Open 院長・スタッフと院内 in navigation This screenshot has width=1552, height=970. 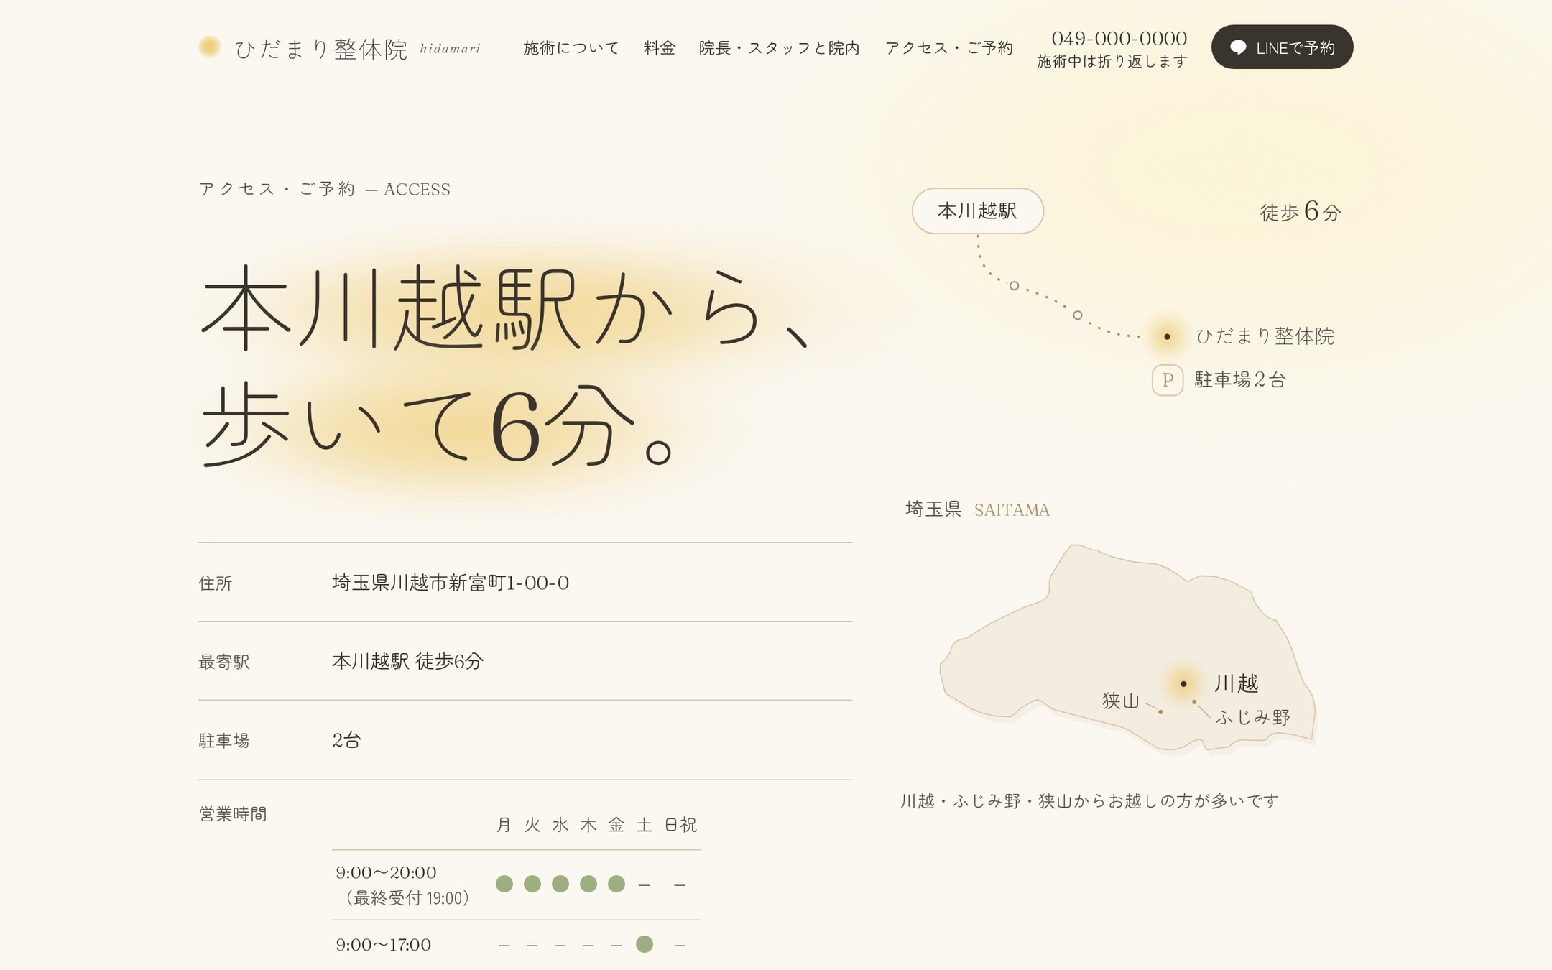click(x=780, y=47)
